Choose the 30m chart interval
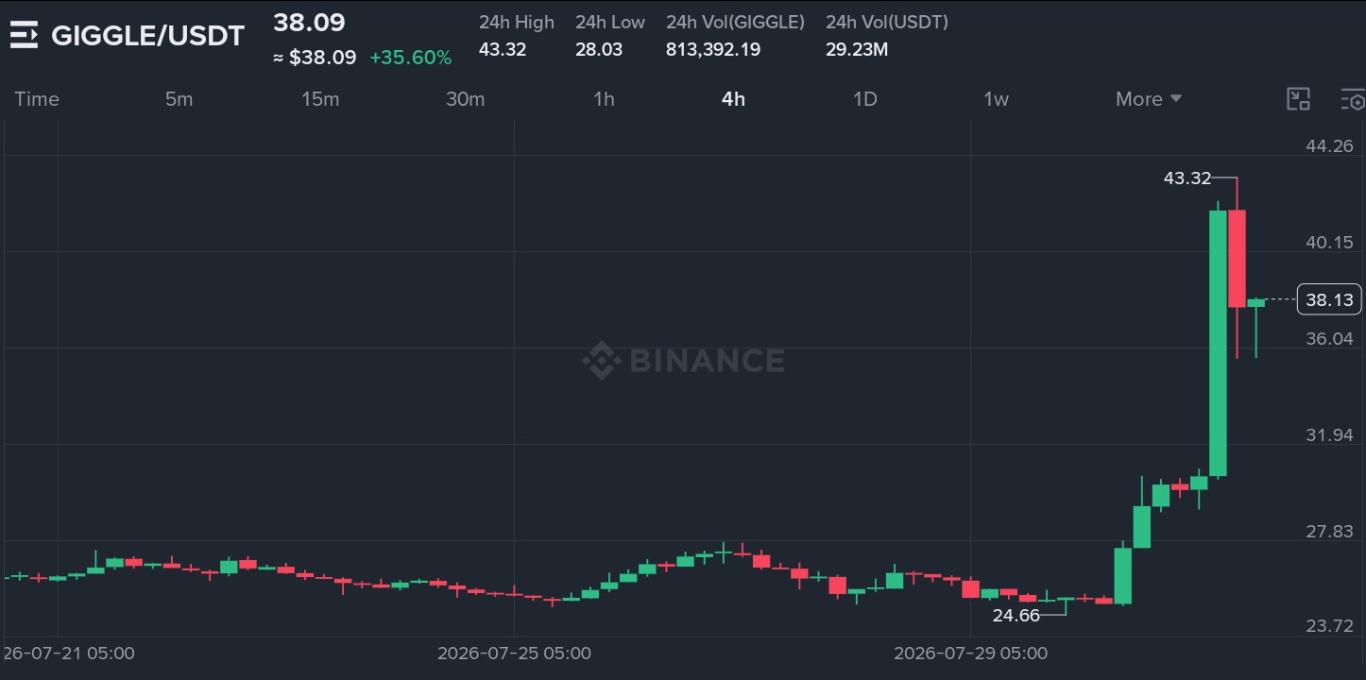Viewport: 1366px width, 680px height. [x=465, y=99]
